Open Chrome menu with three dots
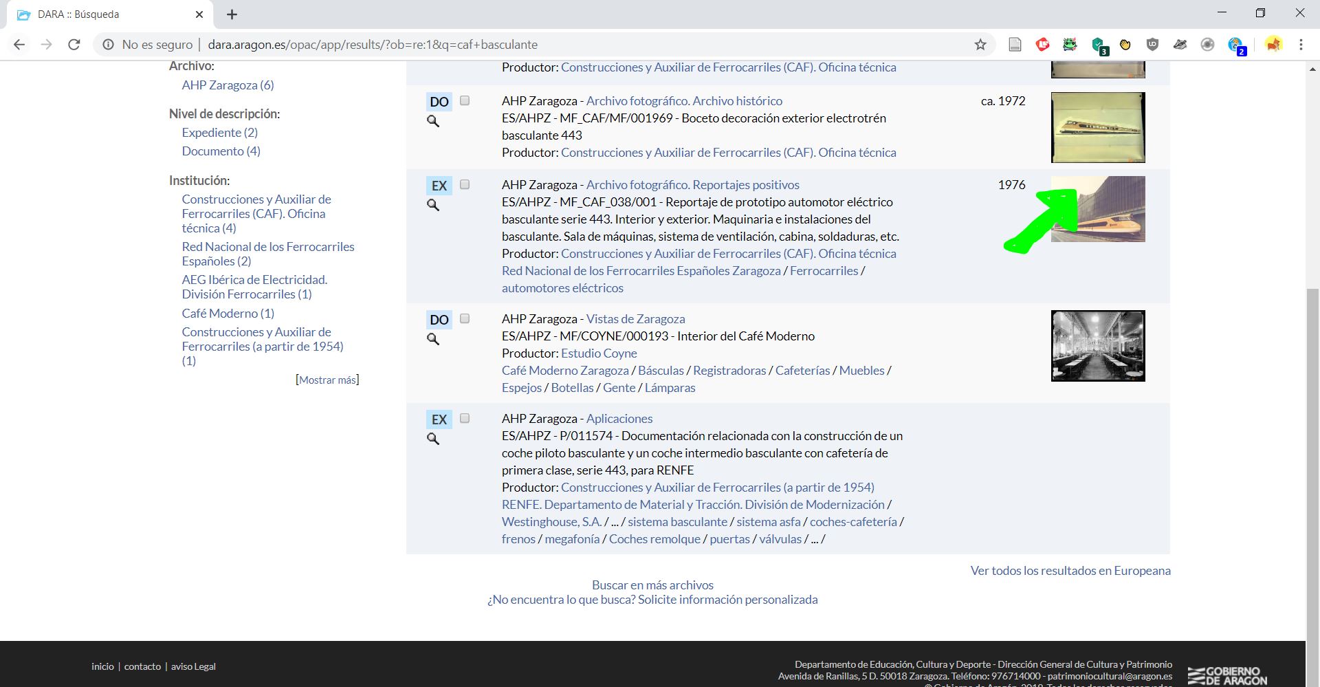 click(x=1301, y=45)
